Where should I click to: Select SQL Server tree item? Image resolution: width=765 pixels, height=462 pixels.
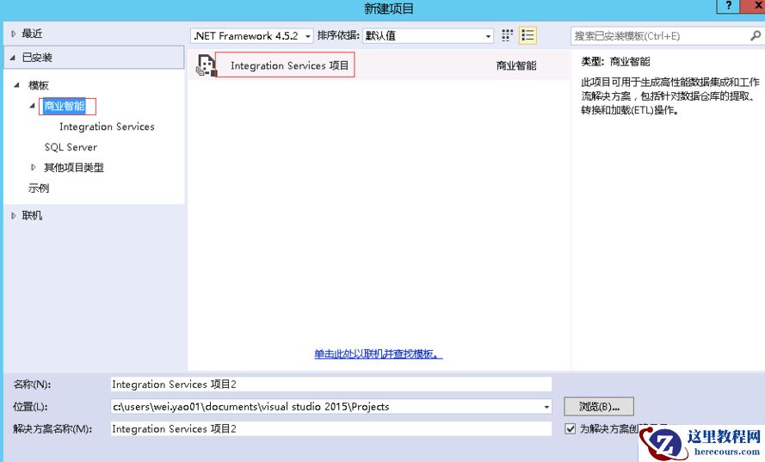click(x=71, y=147)
